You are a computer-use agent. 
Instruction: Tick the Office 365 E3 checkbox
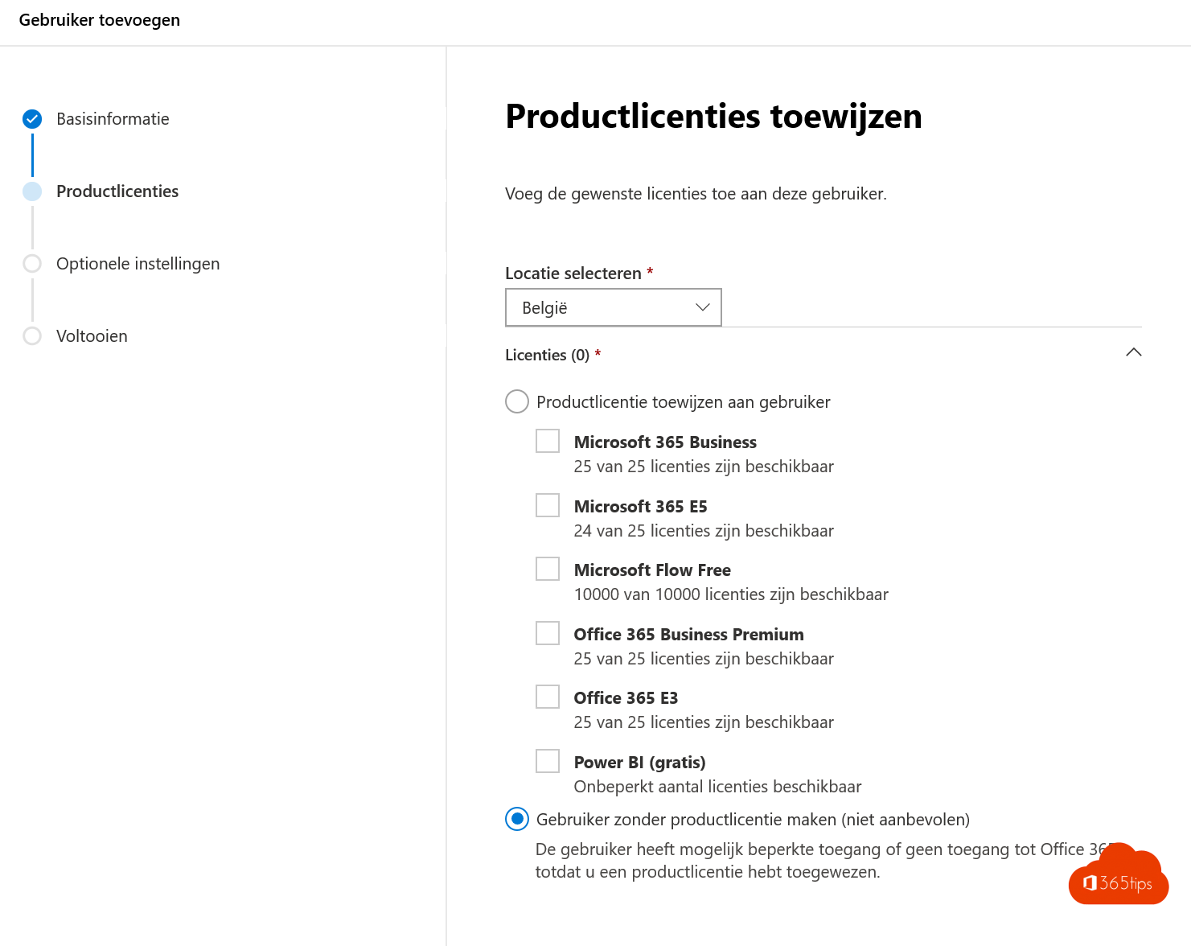pos(548,697)
